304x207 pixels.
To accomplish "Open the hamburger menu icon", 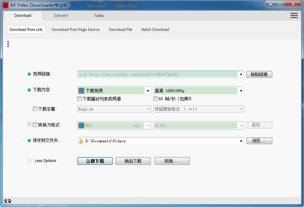I will point(294,15).
